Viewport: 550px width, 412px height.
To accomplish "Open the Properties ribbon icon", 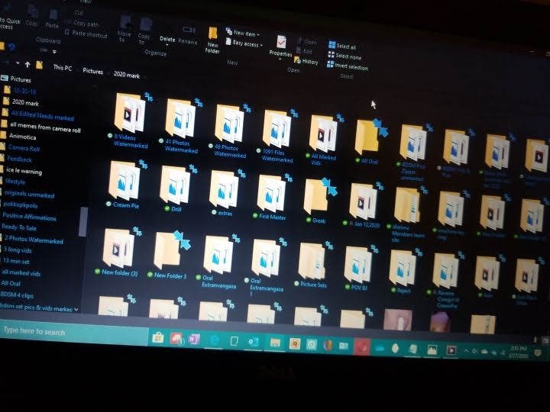I will point(282,45).
